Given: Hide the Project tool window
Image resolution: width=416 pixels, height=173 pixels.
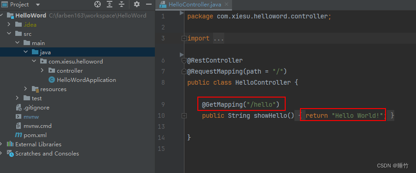Looking at the screenshot, I should (149, 5).
